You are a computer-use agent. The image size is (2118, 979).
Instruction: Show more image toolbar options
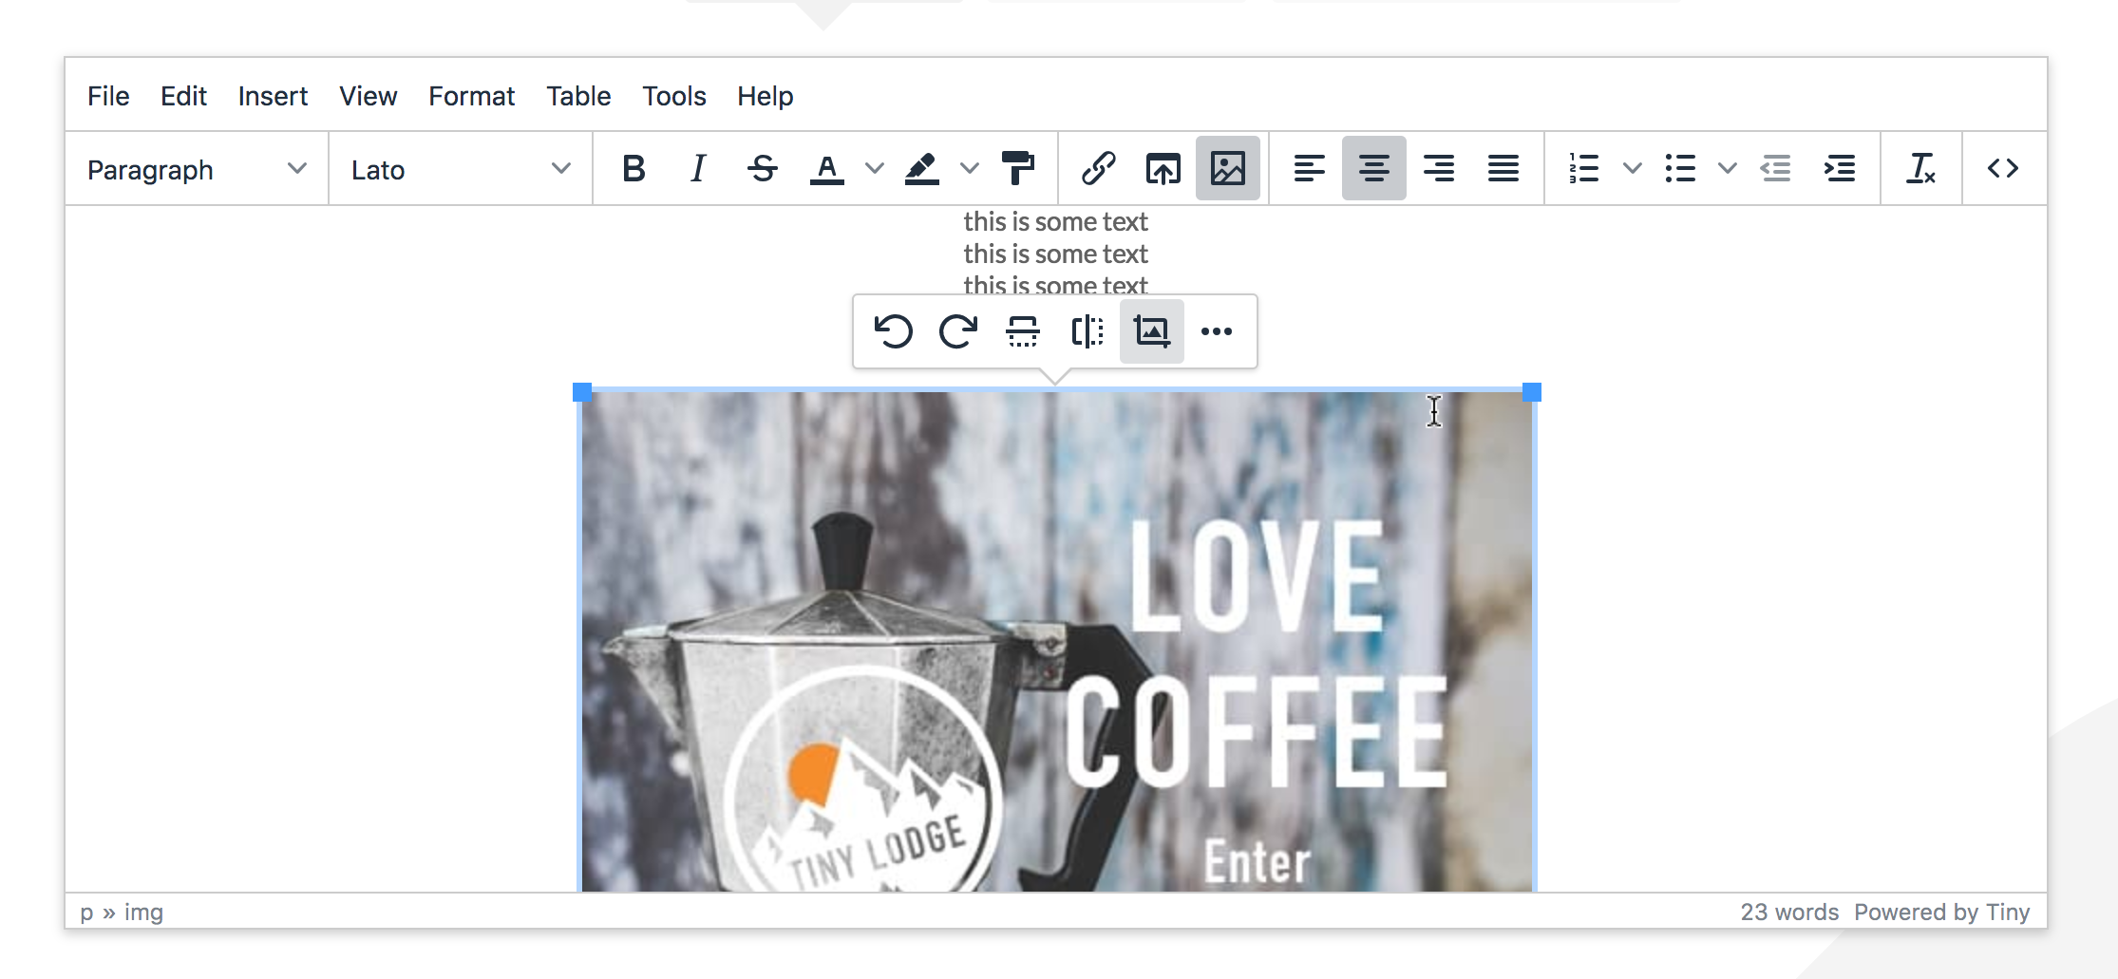(1217, 331)
